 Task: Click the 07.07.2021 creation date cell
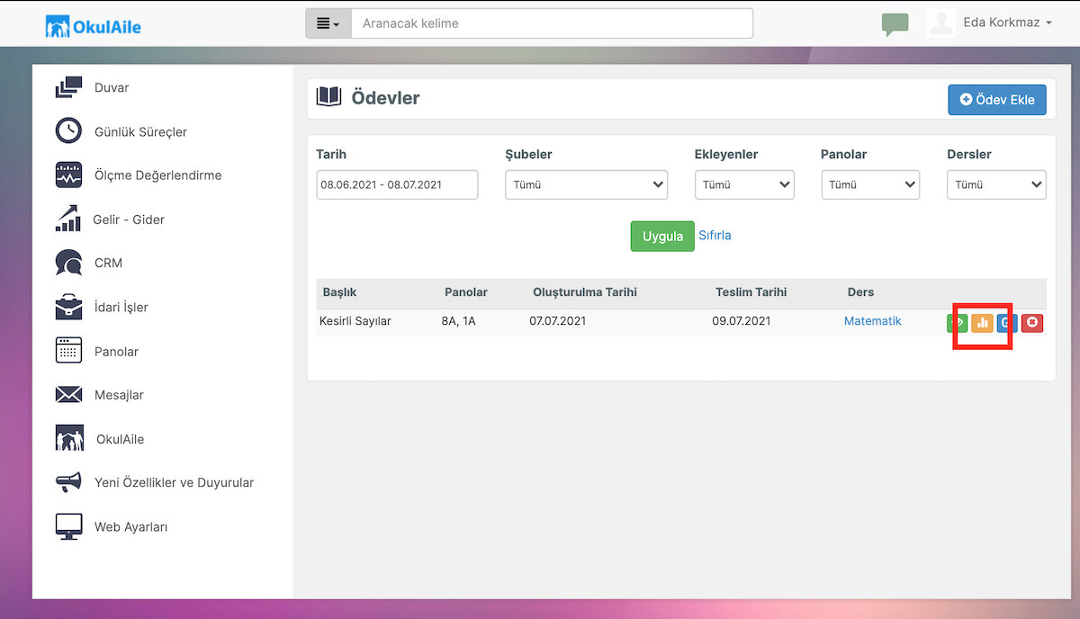click(x=558, y=321)
